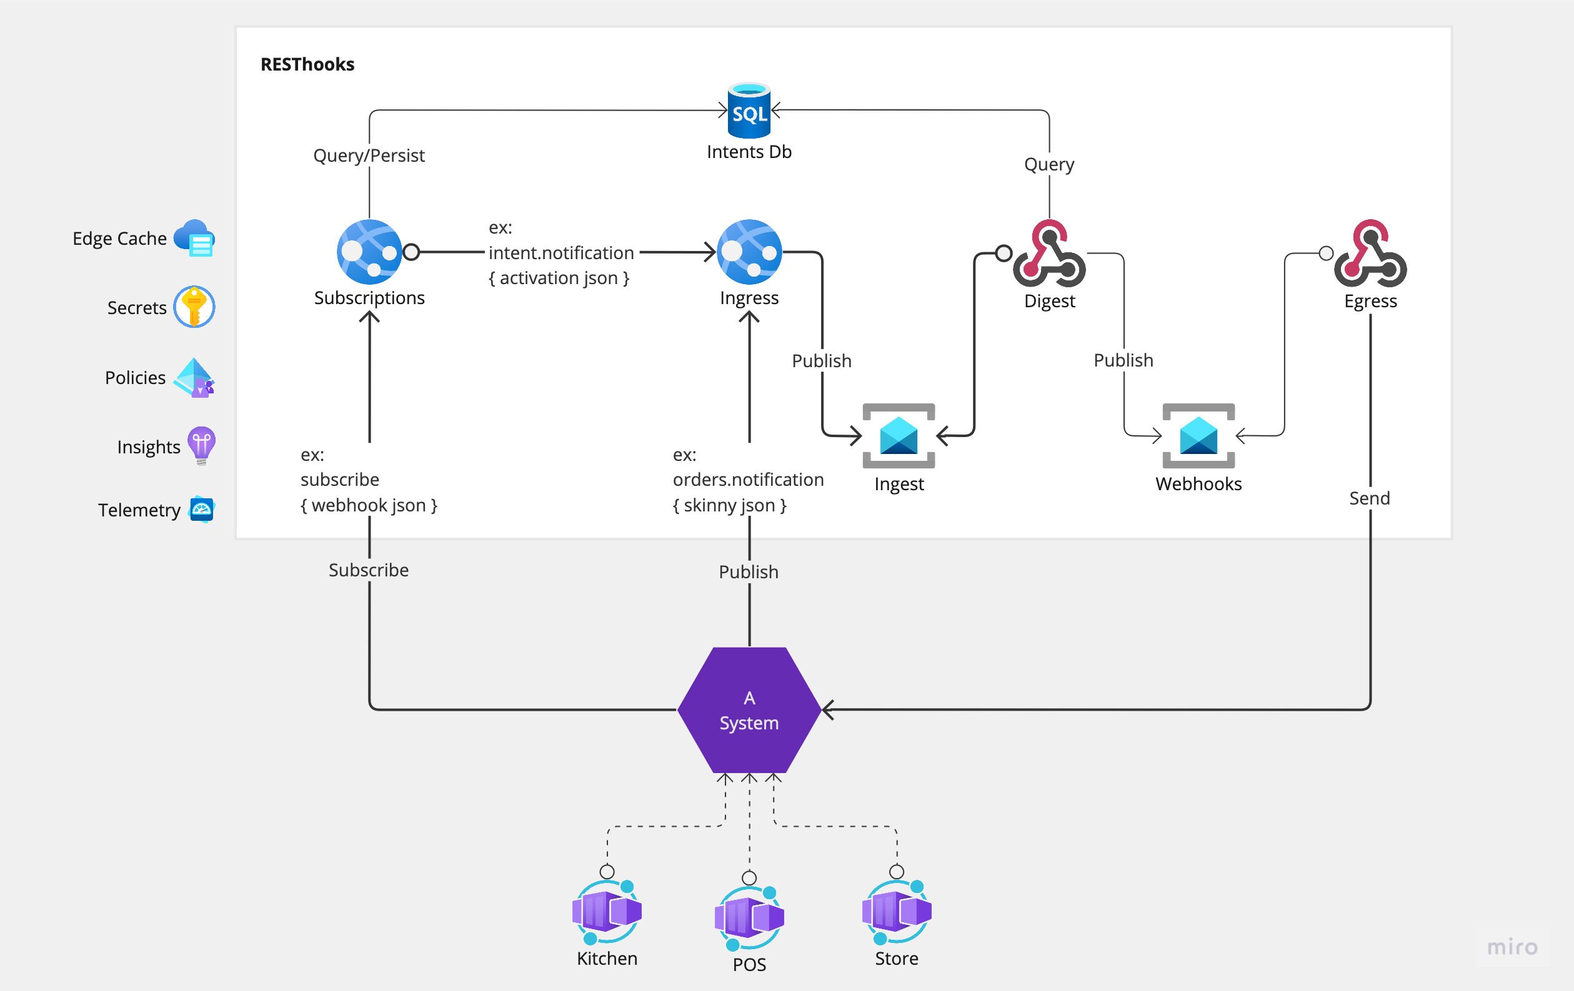
Task: Click the Insights lightbulb icon
Action: pos(201,445)
